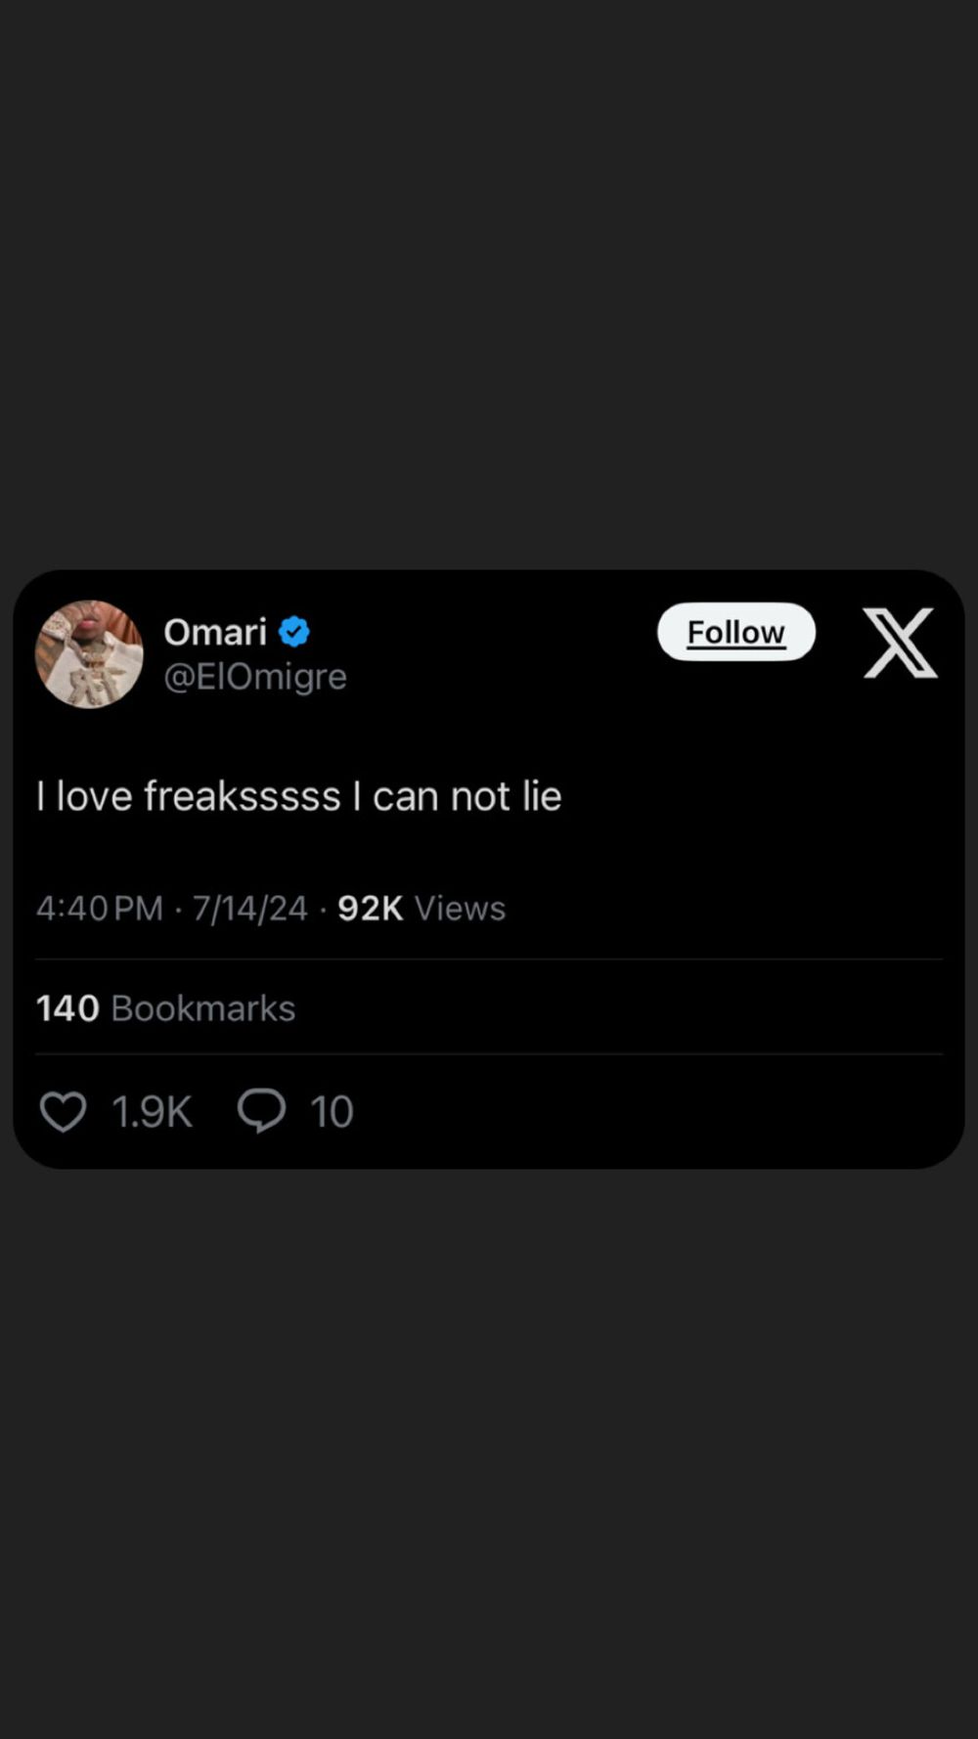Click the 10 replies count
The image size is (978, 1739).
tap(332, 1112)
